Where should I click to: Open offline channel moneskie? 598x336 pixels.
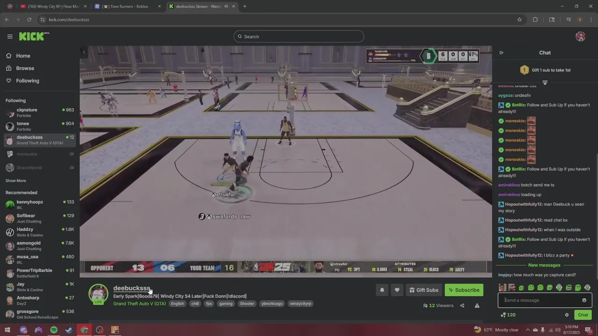40,154
